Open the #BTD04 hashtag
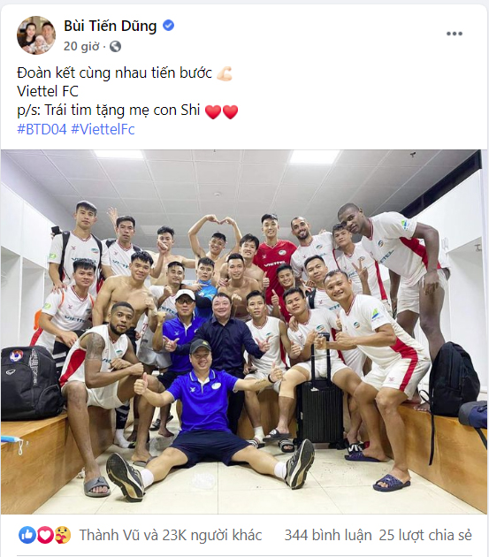This screenshot has width=489, height=557. click(42, 129)
